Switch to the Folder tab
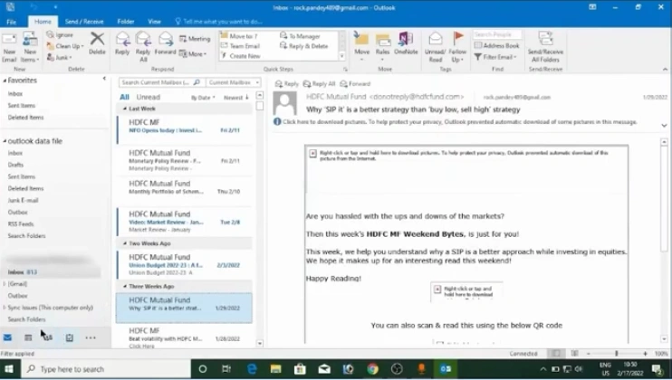Viewport: 672px width, 380px height. tap(126, 22)
